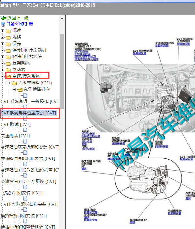Click page icon above 变速箱油泵拆卸和安装

pyautogui.click(x=25, y=153)
